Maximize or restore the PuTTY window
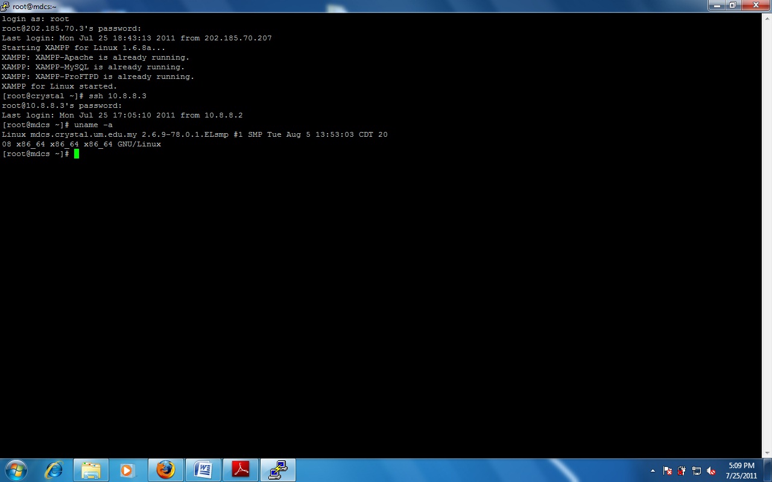The image size is (772, 482). coord(732,5)
